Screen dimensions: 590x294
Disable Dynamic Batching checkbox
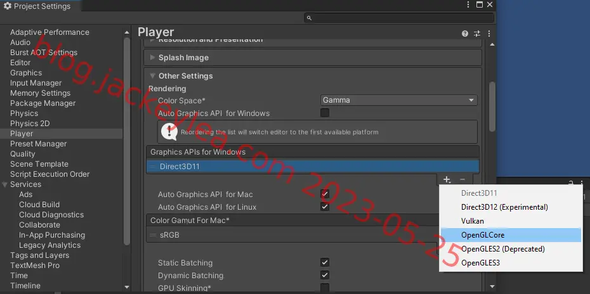click(x=324, y=275)
